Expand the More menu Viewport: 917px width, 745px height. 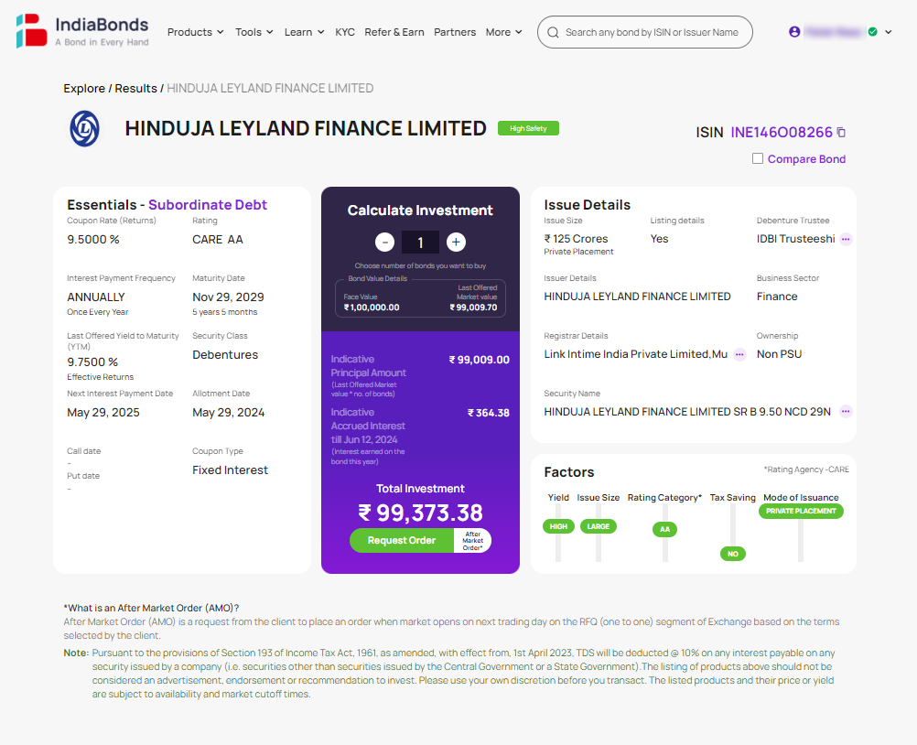(x=503, y=32)
